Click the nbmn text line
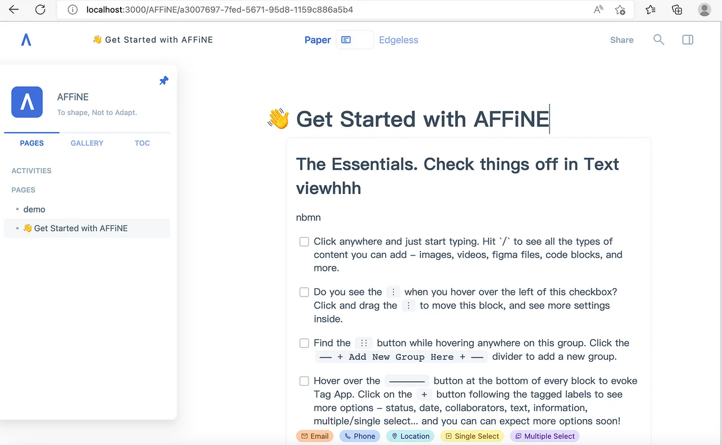 (309, 217)
